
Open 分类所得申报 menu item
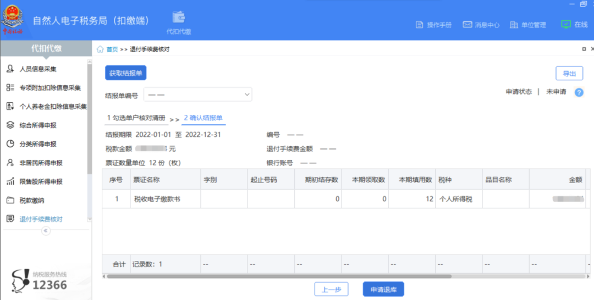pos(38,144)
